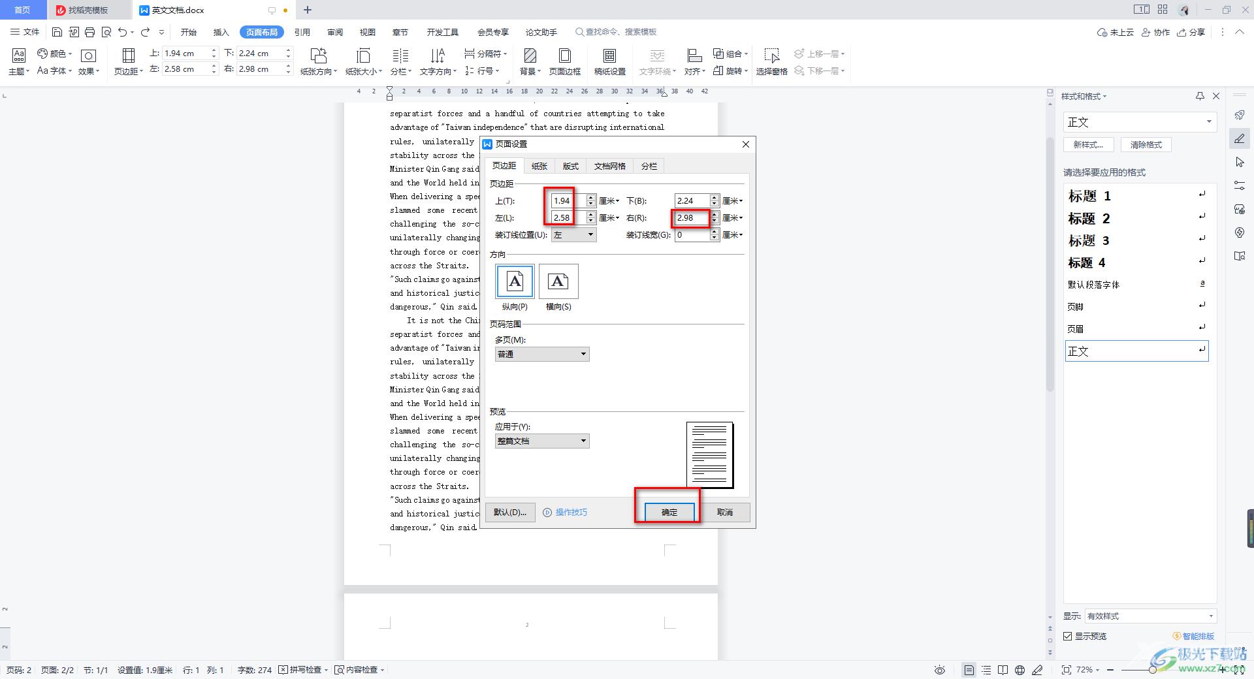Open the 对齐 align tool

[694, 61]
